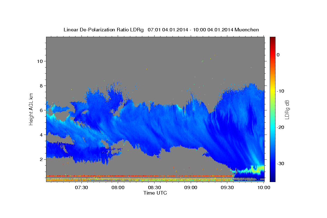
Task: Click the 'Muenchen' location label in the title
Action: coord(247,30)
